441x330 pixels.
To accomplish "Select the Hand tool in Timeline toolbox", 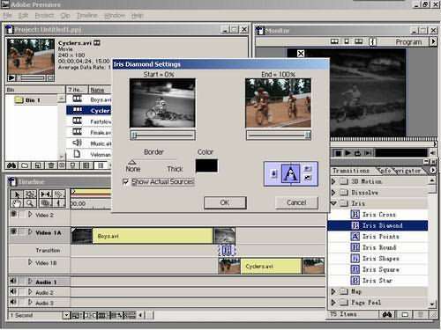I will (x=17, y=203).
